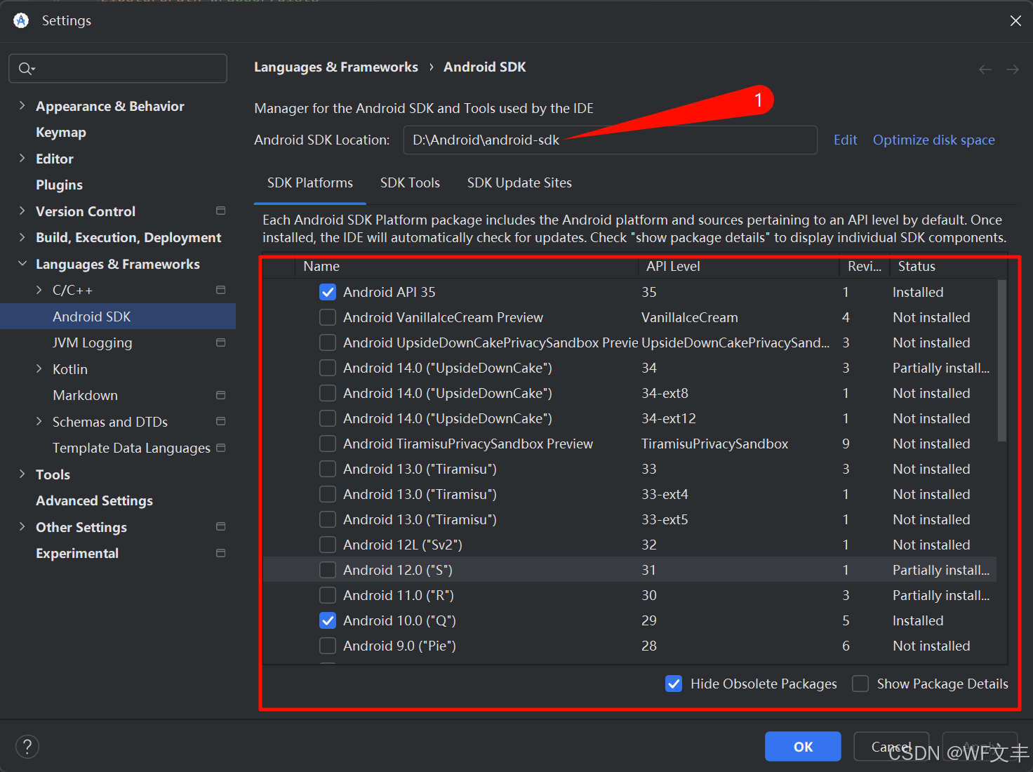The width and height of the screenshot is (1033, 772).
Task: Click the Optimize disk space link
Action: tap(933, 140)
